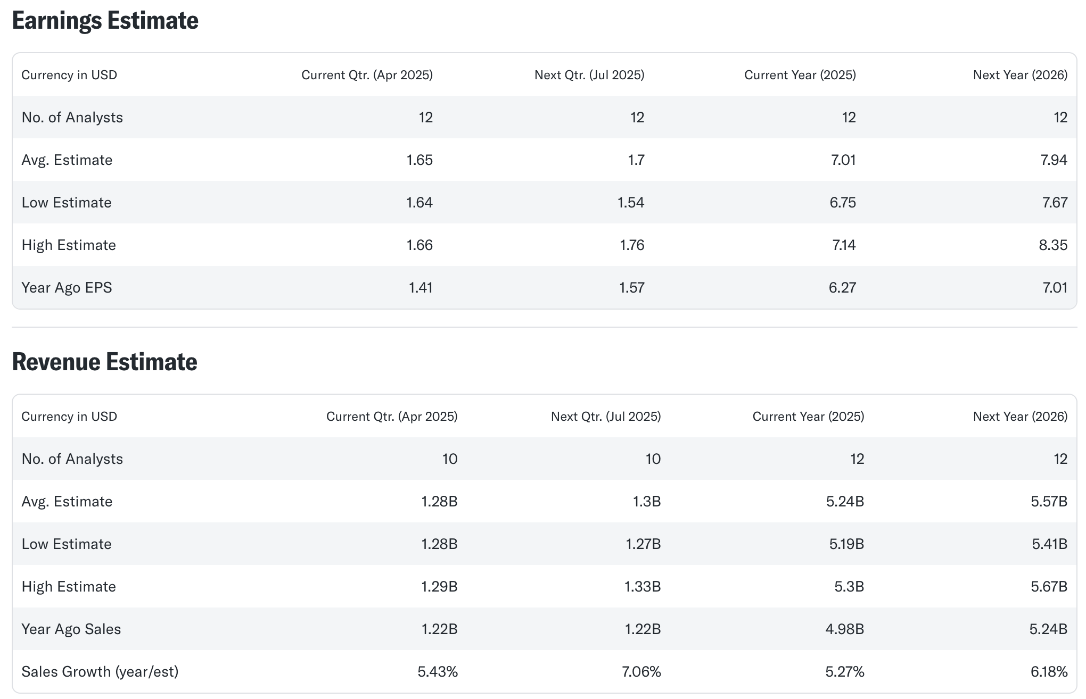The width and height of the screenshot is (1086, 699).
Task: Click revenue Low Estimate value 5.41B
Action: point(1049,544)
